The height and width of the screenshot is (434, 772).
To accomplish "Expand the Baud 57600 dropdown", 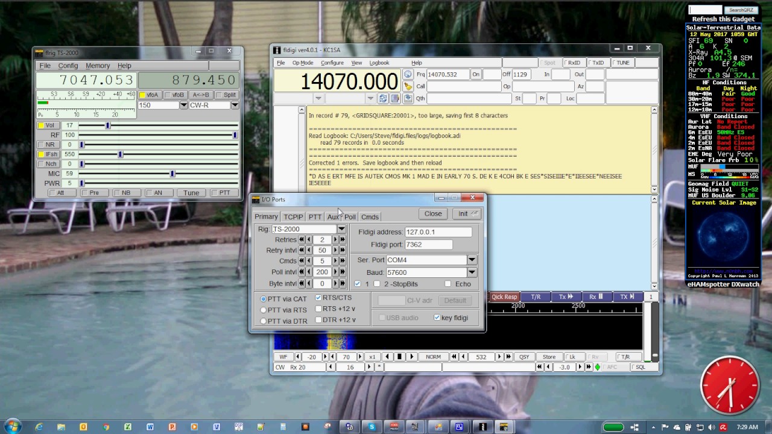I will coord(472,272).
